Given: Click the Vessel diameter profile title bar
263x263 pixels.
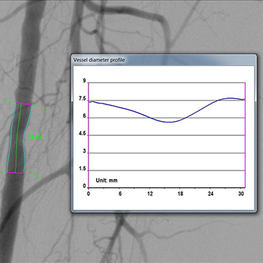Looking at the screenshot, I should coord(164,60).
